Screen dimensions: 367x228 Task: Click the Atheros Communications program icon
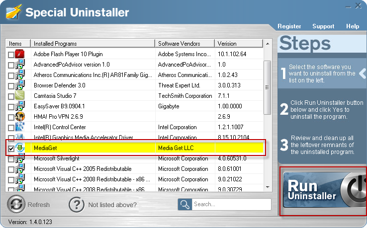pos(20,75)
